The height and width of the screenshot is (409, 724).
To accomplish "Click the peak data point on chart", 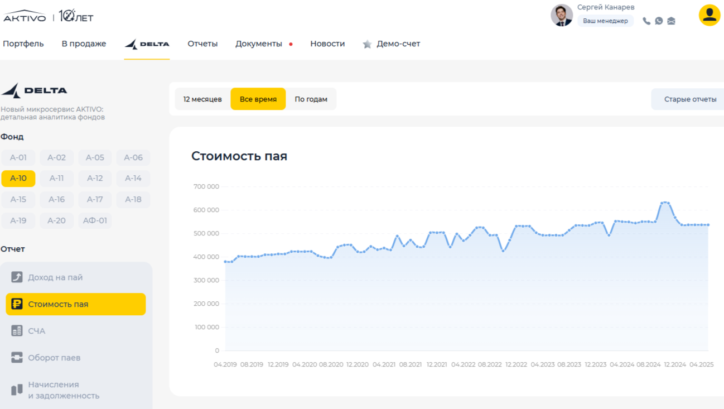I will coord(664,203).
